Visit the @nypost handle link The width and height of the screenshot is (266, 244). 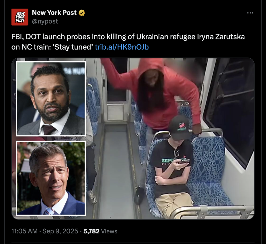point(45,21)
